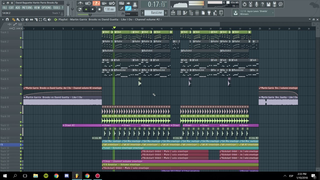The height and width of the screenshot is (180, 320).
Task: Open the EDIT menu
Action: pos(11,8)
